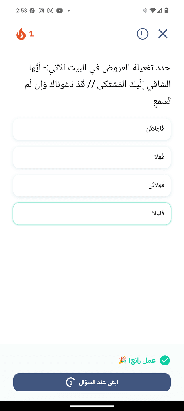The image size is (184, 411).
Task: Close the quiz with the X
Action: click(x=163, y=34)
